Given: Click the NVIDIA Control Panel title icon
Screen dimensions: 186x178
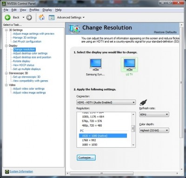Looking at the screenshot, I should point(5,3).
